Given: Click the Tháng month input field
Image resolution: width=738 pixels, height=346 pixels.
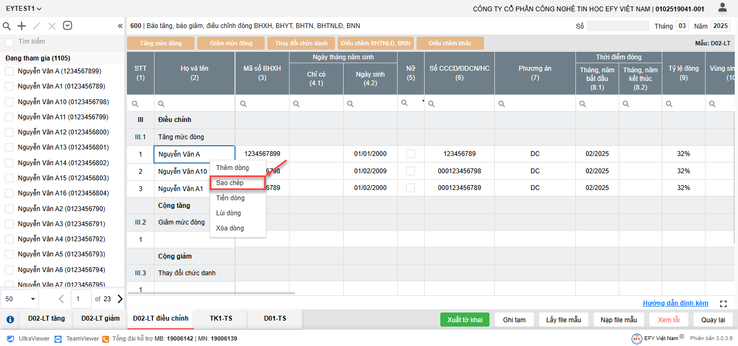Looking at the screenshot, I should pos(682,26).
